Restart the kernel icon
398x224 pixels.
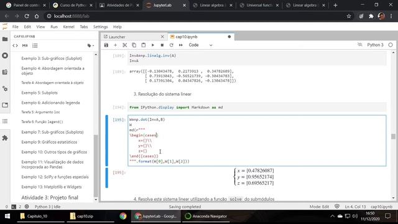(172, 45)
